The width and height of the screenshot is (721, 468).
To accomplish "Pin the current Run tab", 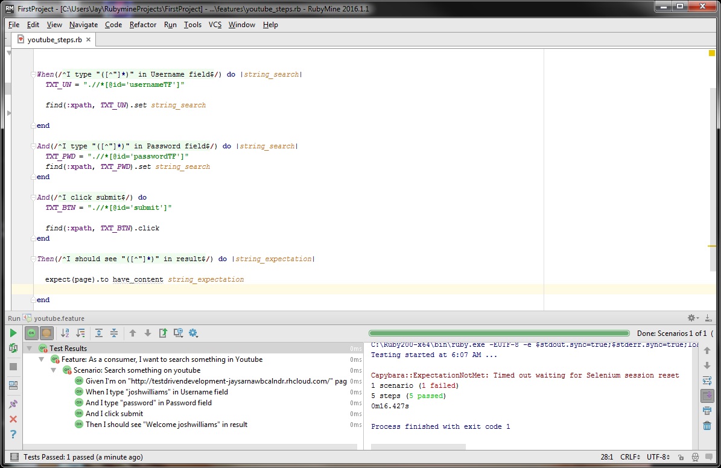I will click(13, 403).
